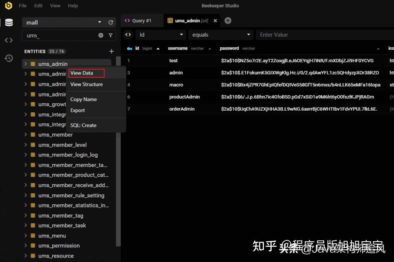The height and width of the screenshot is (262, 394).
Task: Click table icon of ums_member_task
Action: pyautogui.click(x=33, y=225)
